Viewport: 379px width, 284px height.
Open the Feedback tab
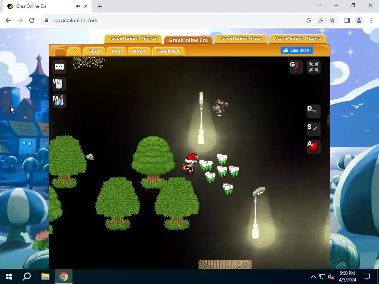click(x=169, y=51)
